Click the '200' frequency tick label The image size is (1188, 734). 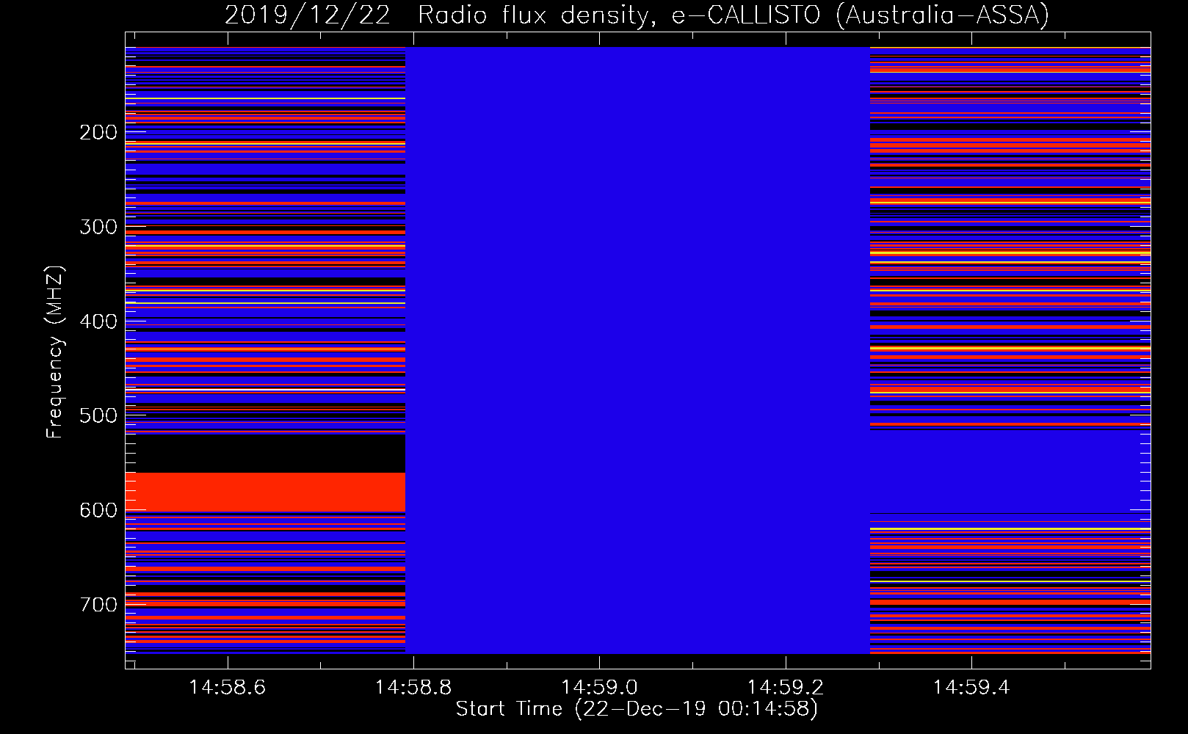(x=98, y=132)
